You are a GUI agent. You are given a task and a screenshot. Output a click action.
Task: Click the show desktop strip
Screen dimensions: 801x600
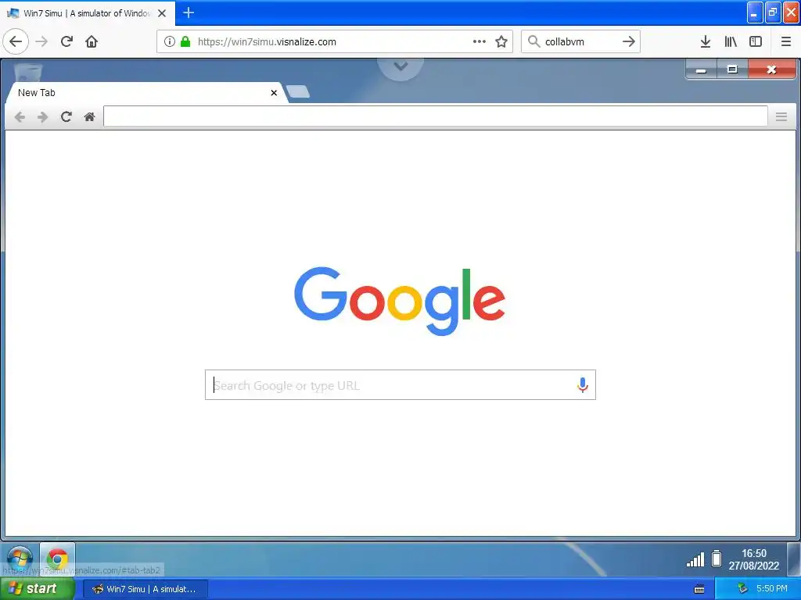(x=794, y=559)
